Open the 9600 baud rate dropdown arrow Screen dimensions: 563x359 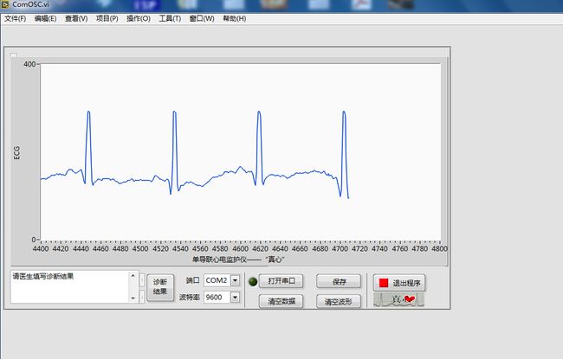(x=236, y=297)
